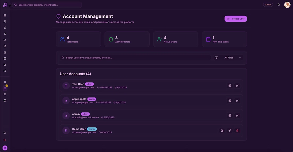The height and width of the screenshot is (152, 293).
Task: Open the bar chart analytics sidebar icon
Action: (x=5, y=65)
